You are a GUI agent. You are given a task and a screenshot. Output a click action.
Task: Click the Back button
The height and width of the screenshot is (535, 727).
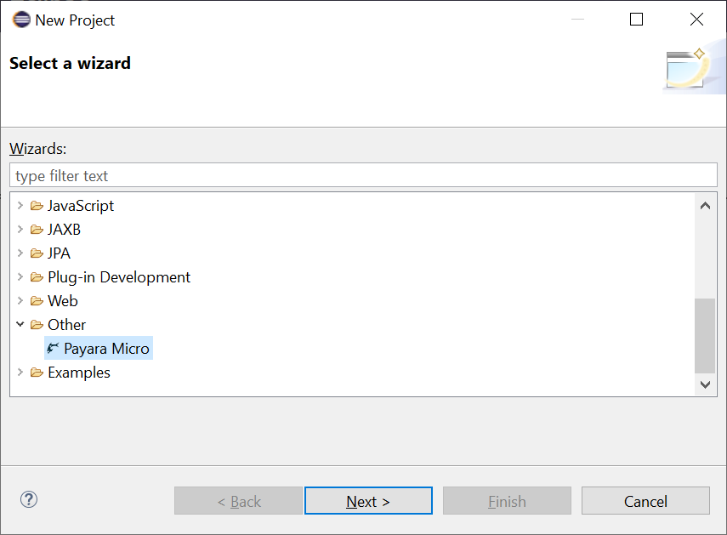click(238, 501)
